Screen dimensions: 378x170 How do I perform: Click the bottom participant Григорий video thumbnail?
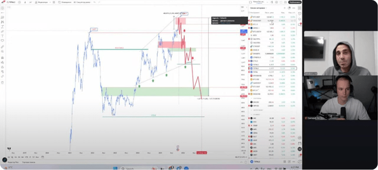(x=341, y=98)
